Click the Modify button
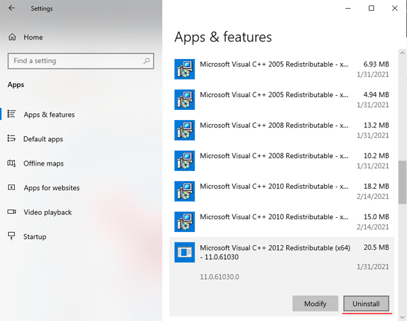This screenshot has height=321, width=407. point(315,303)
